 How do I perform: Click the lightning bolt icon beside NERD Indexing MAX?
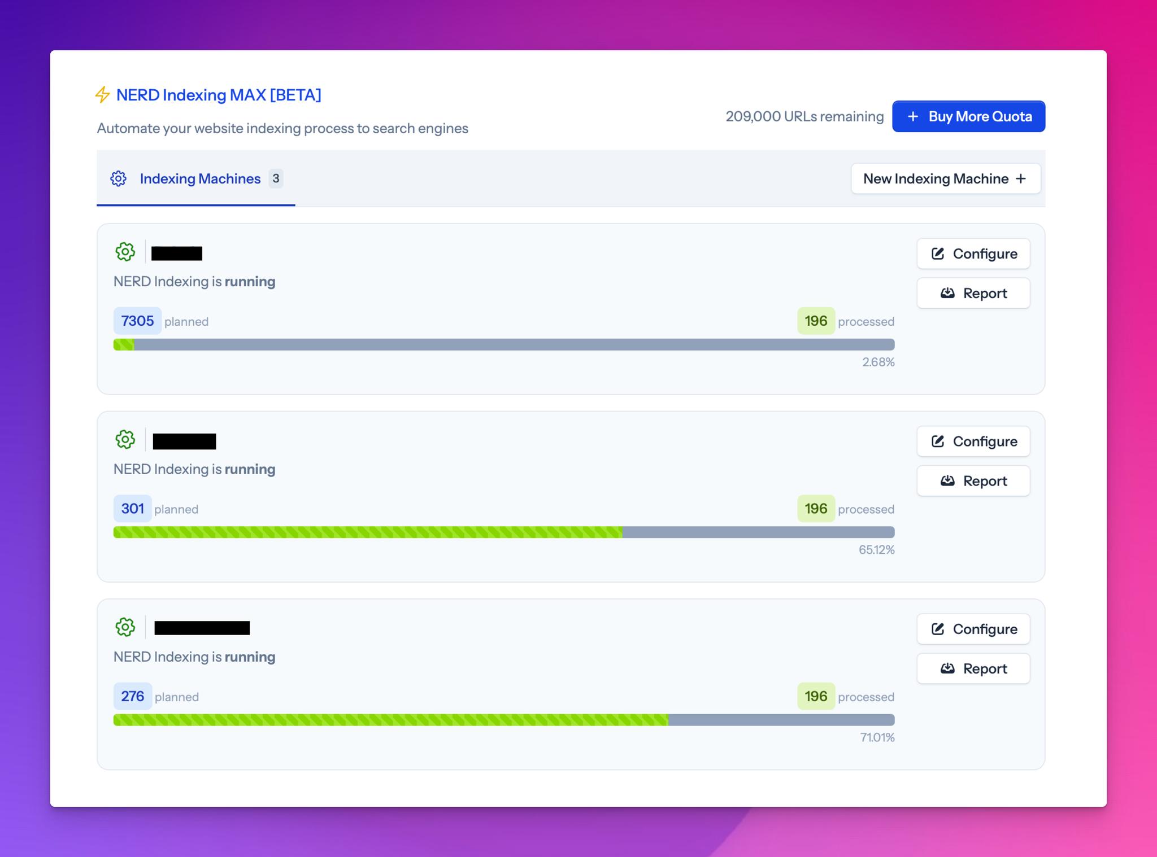point(102,95)
